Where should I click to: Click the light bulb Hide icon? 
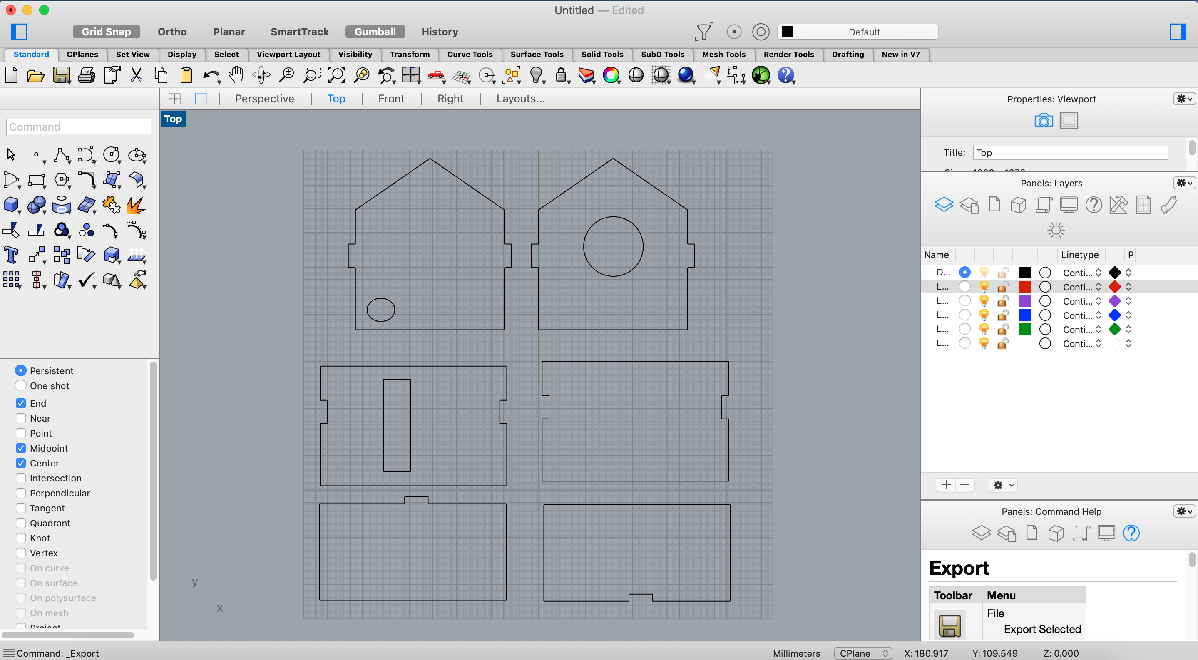pyautogui.click(x=536, y=75)
